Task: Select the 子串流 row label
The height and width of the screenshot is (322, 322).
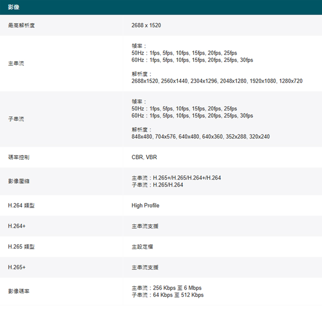Action: coord(16,119)
